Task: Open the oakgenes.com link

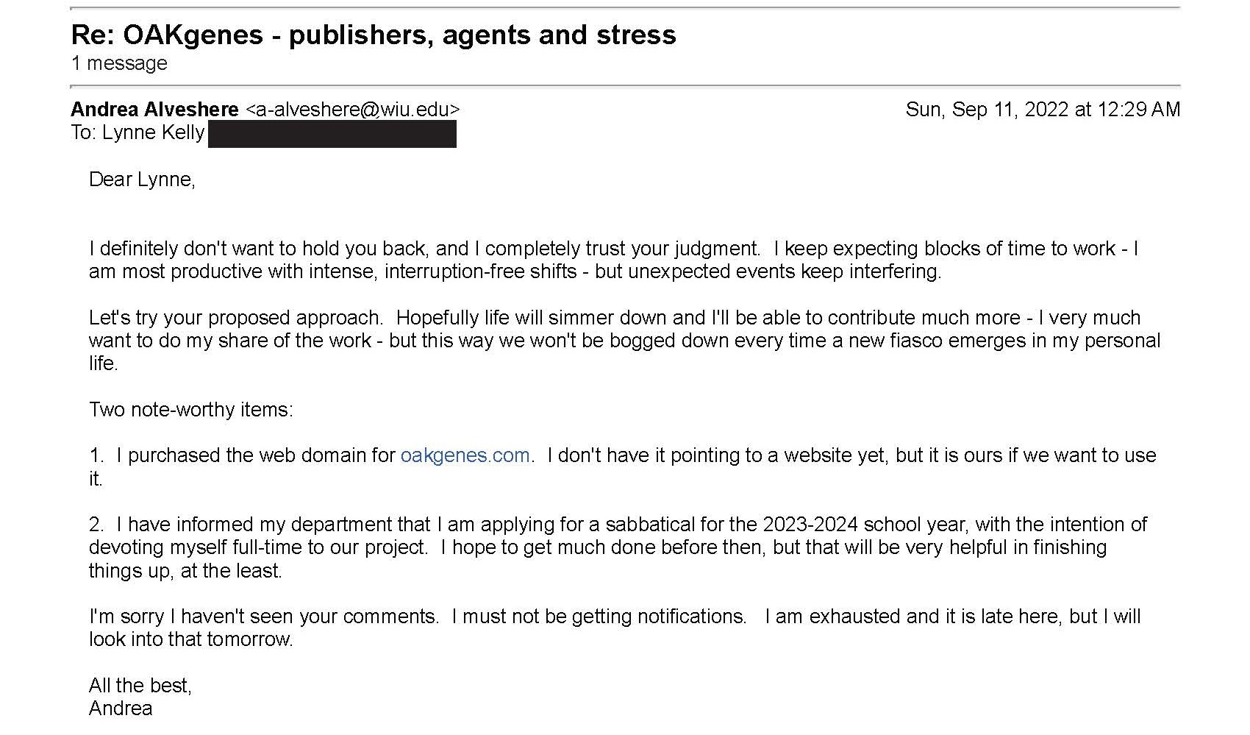Action: pyautogui.click(x=465, y=455)
